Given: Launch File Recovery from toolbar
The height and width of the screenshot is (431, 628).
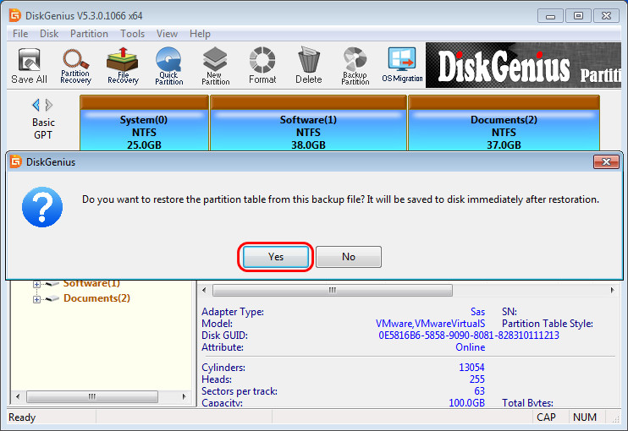Looking at the screenshot, I should pos(123,66).
